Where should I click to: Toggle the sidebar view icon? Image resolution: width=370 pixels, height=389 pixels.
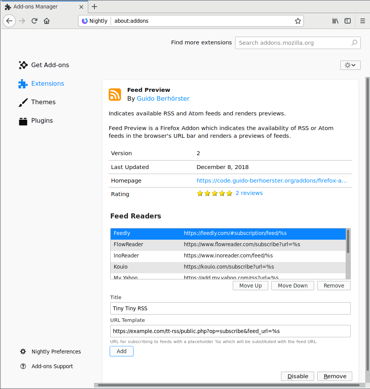click(348, 21)
